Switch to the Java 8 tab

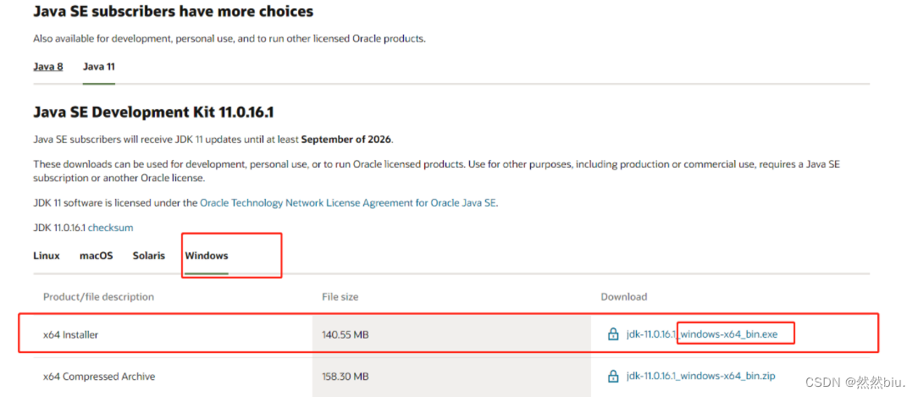point(48,67)
